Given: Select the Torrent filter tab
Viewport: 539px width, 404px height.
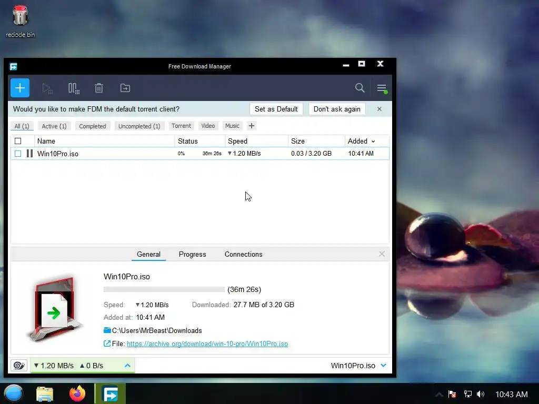Looking at the screenshot, I should coord(181,126).
